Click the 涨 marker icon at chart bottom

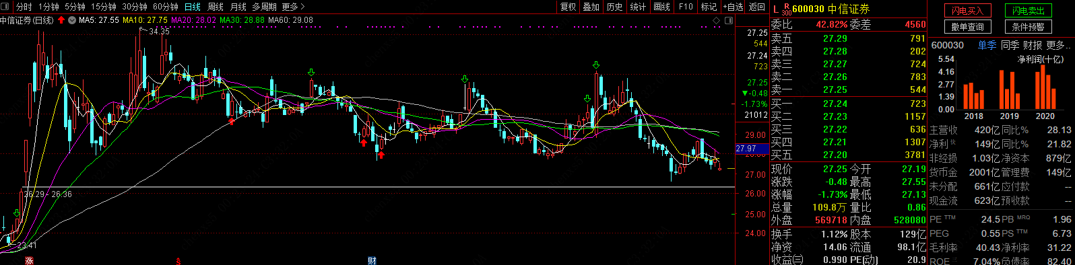(x=29, y=260)
